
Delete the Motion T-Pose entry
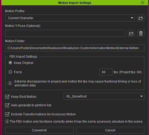tap(141, 33)
